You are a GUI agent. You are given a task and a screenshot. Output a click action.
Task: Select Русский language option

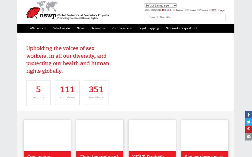pos(190,10)
